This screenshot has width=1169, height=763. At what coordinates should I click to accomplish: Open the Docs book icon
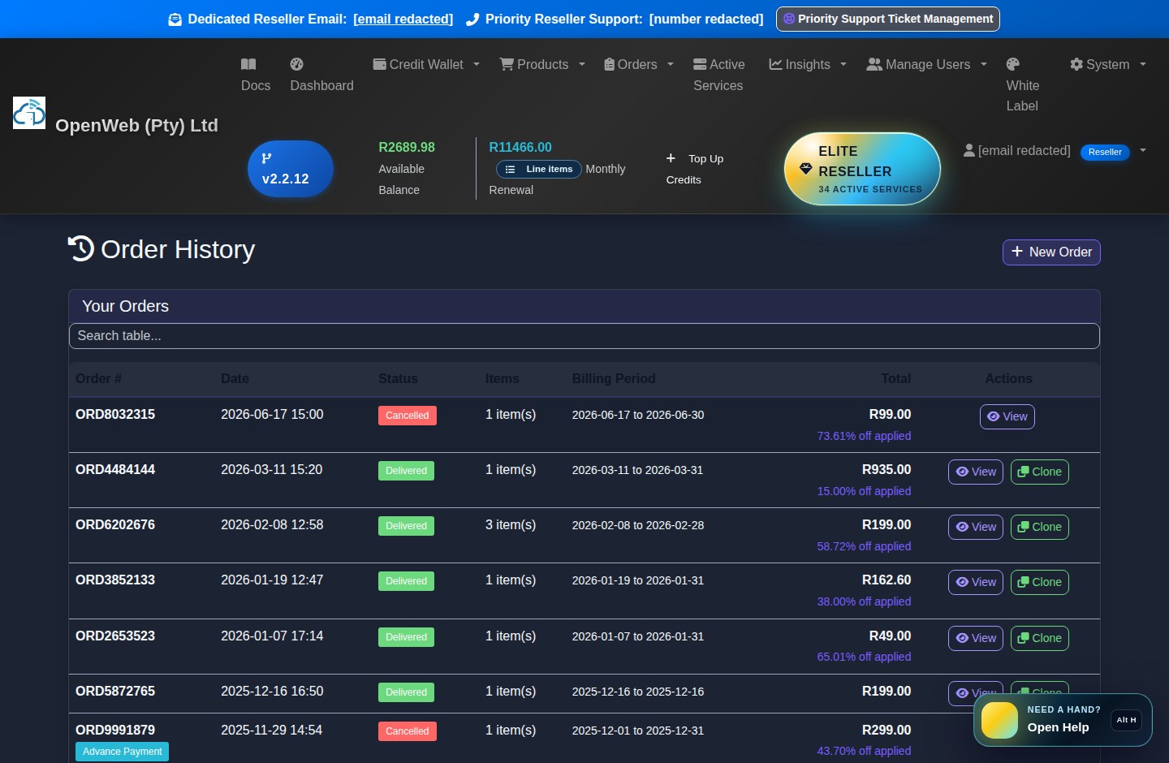248,64
